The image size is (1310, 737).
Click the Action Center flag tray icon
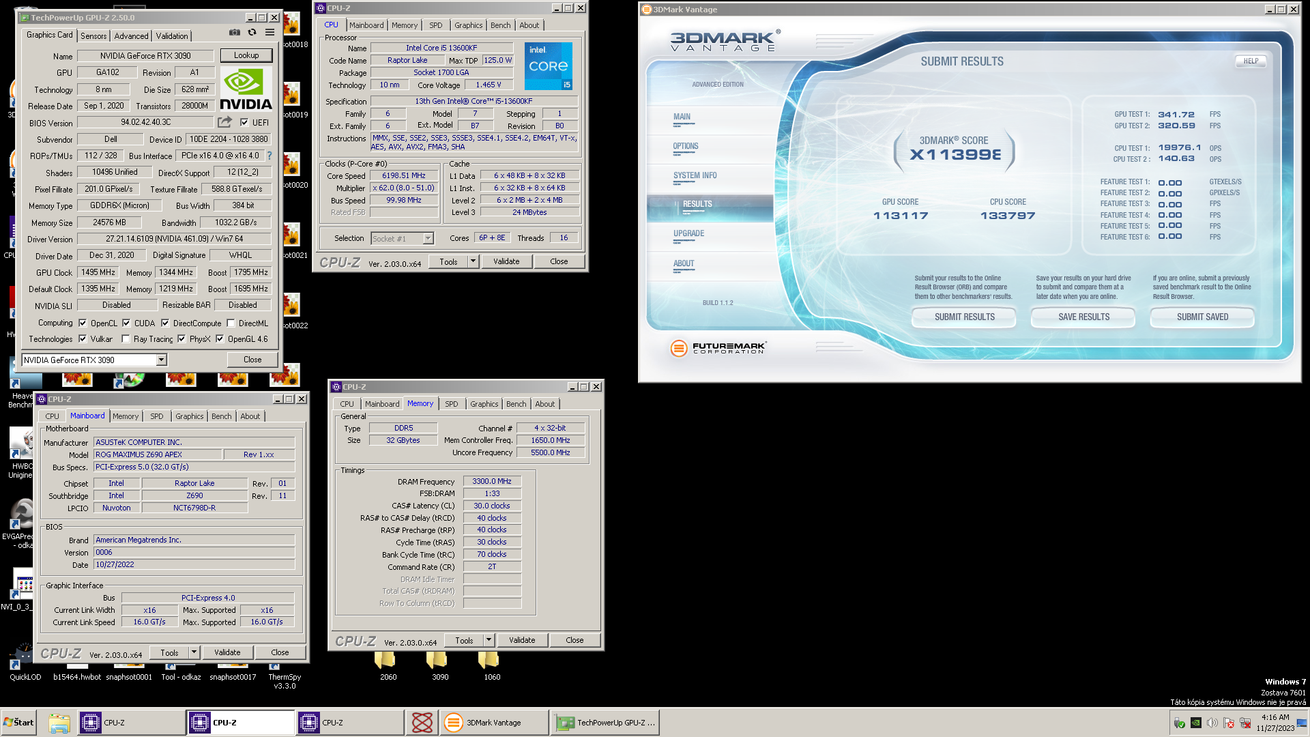point(1229,723)
